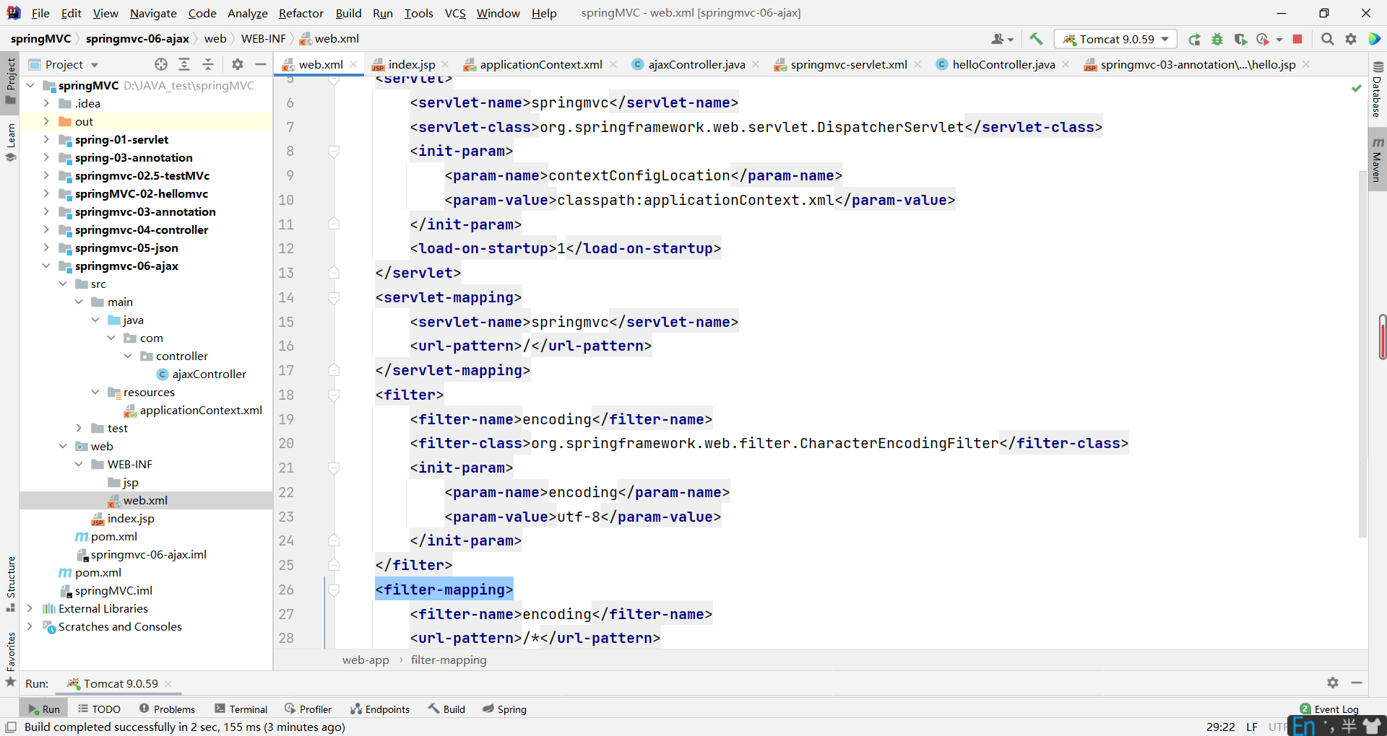The image size is (1387, 736).
Task: Click filter-mapping breadcrumb in editor footer
Action: point(449,660)
